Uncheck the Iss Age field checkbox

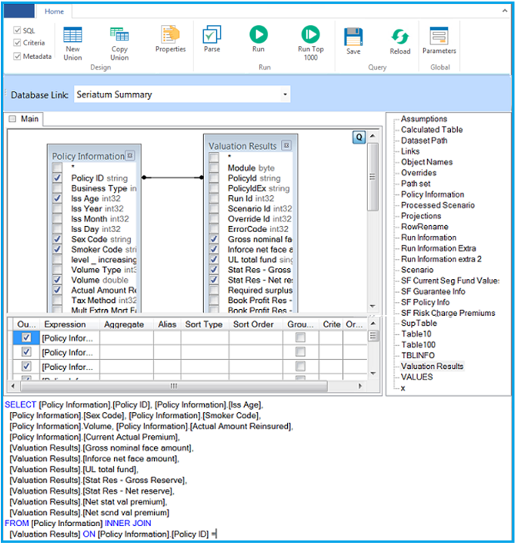pos(57,198)
